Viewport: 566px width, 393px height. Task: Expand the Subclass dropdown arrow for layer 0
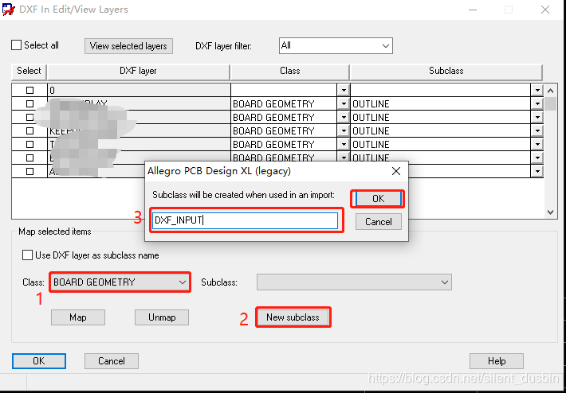[537, 90]
